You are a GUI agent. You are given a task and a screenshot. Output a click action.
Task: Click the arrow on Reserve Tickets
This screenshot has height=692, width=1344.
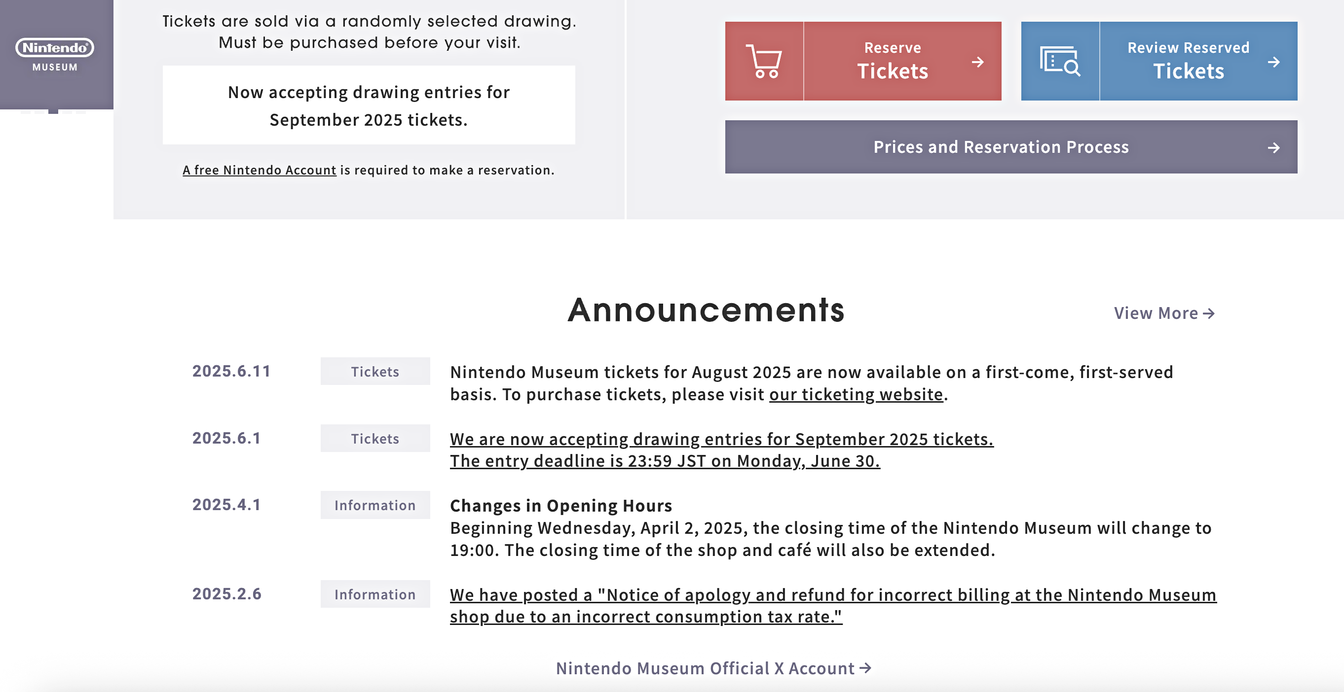(x=978, y=63)
